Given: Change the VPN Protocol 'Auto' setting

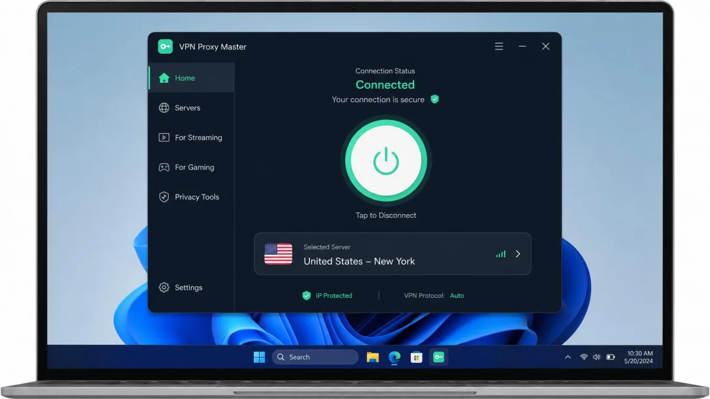Looking at the screenshot, I should click(x=457, y=296).
